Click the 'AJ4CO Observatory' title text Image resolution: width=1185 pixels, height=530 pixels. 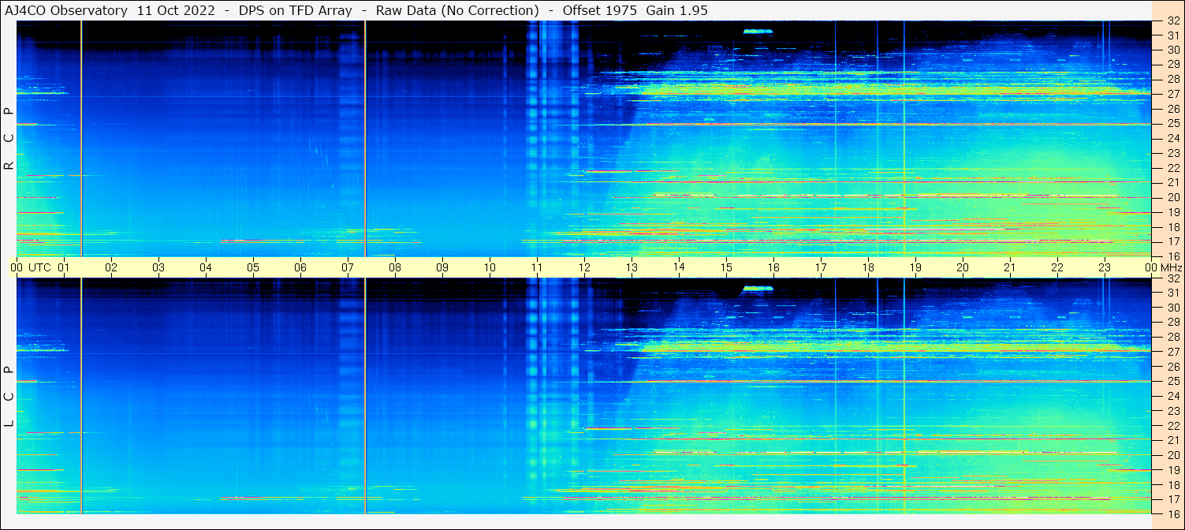point(66,10)
